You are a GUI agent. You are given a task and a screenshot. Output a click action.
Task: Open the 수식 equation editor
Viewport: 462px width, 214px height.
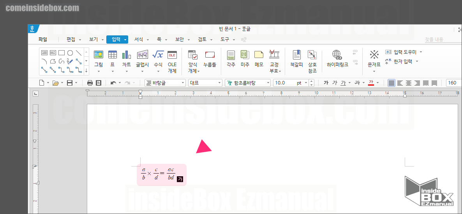tap(158, 59)
